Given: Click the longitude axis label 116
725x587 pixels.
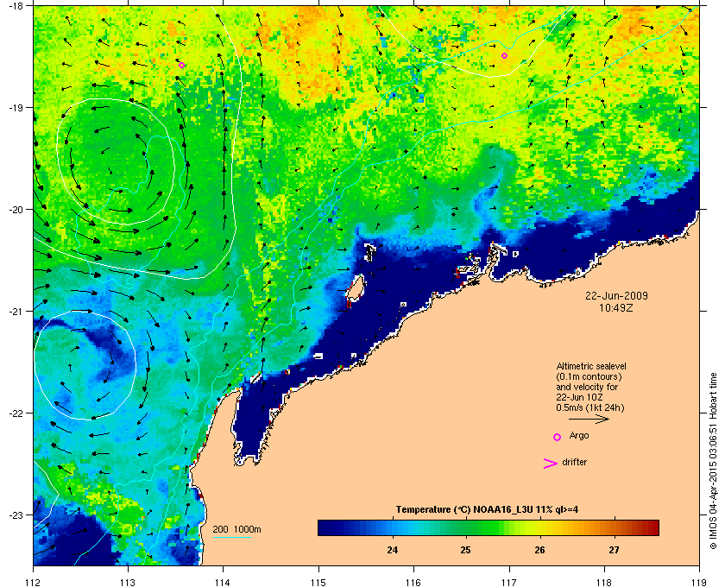Looking at the screenshot, I should [413, 582].
